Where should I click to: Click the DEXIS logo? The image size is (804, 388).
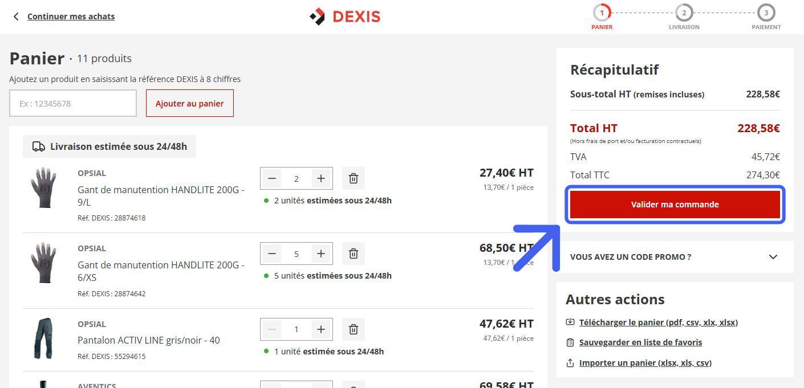[x=345, y=17]
